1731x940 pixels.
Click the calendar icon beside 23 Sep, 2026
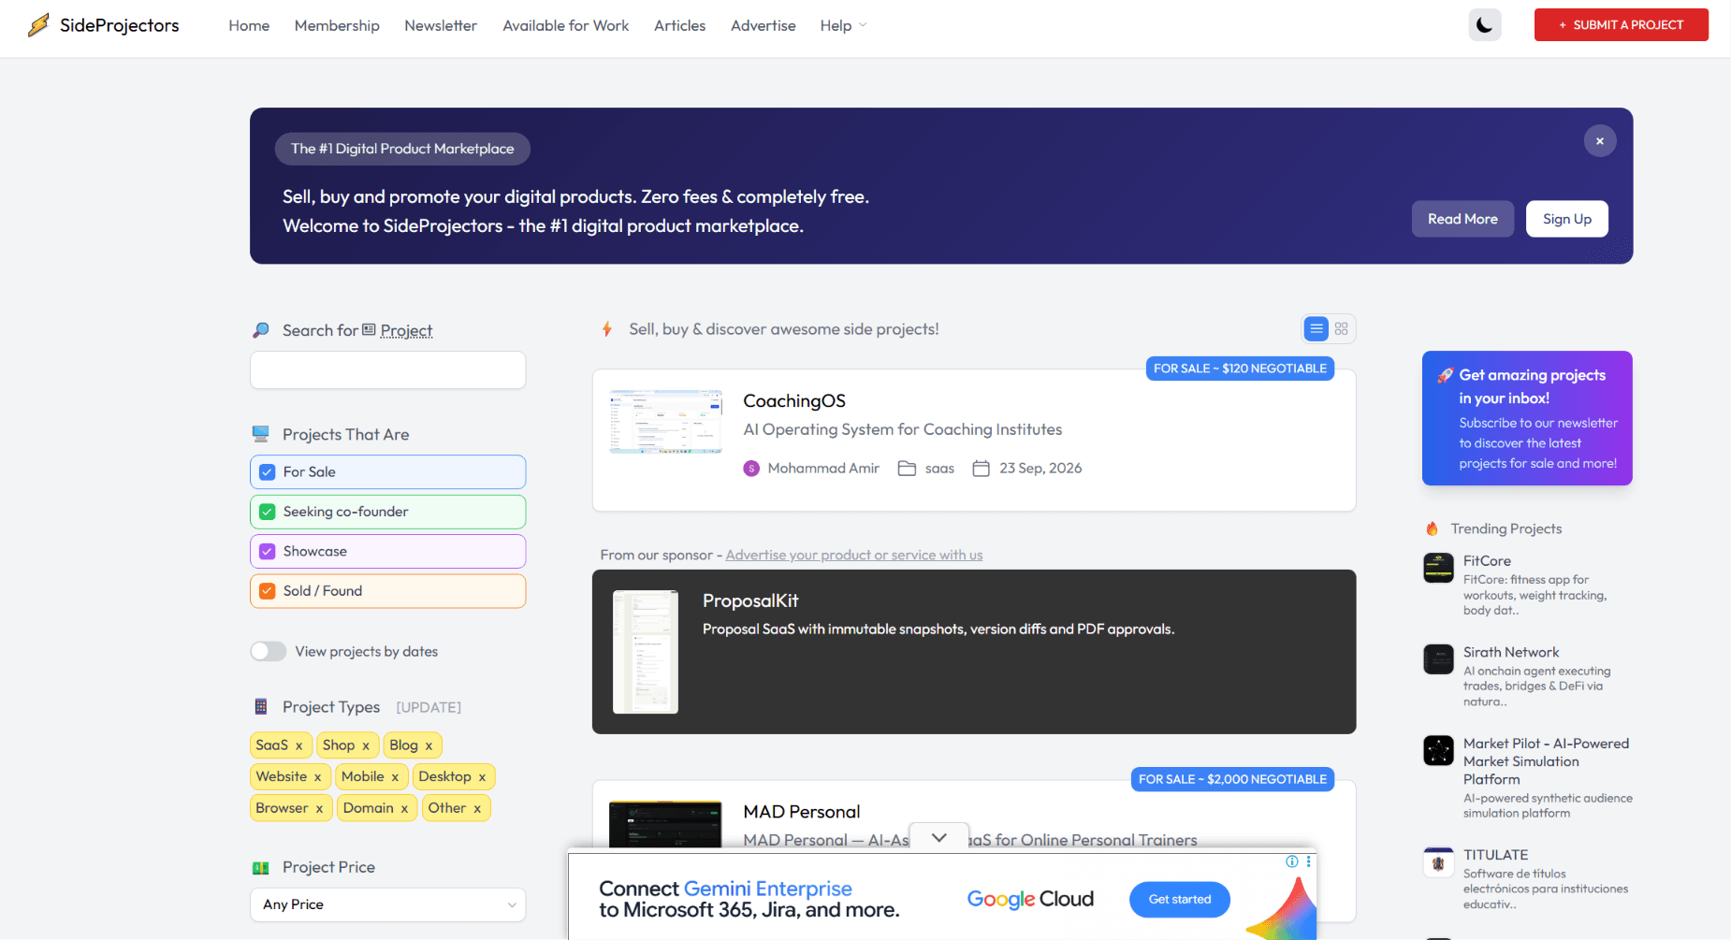point(981,469)
